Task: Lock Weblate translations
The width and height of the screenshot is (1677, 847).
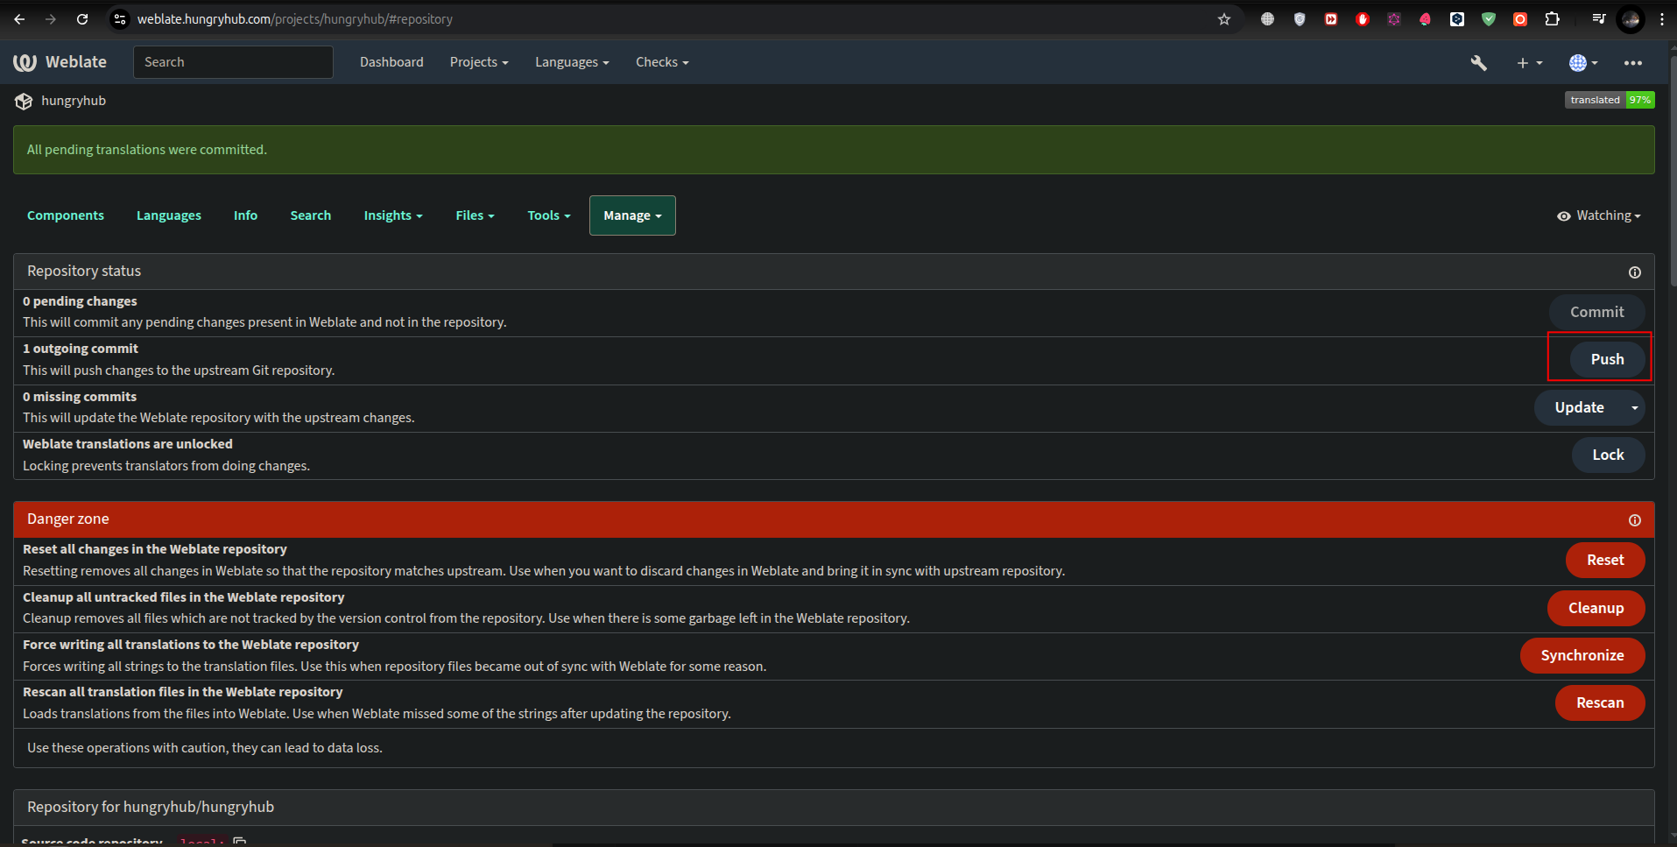Action: point(1607,455)
